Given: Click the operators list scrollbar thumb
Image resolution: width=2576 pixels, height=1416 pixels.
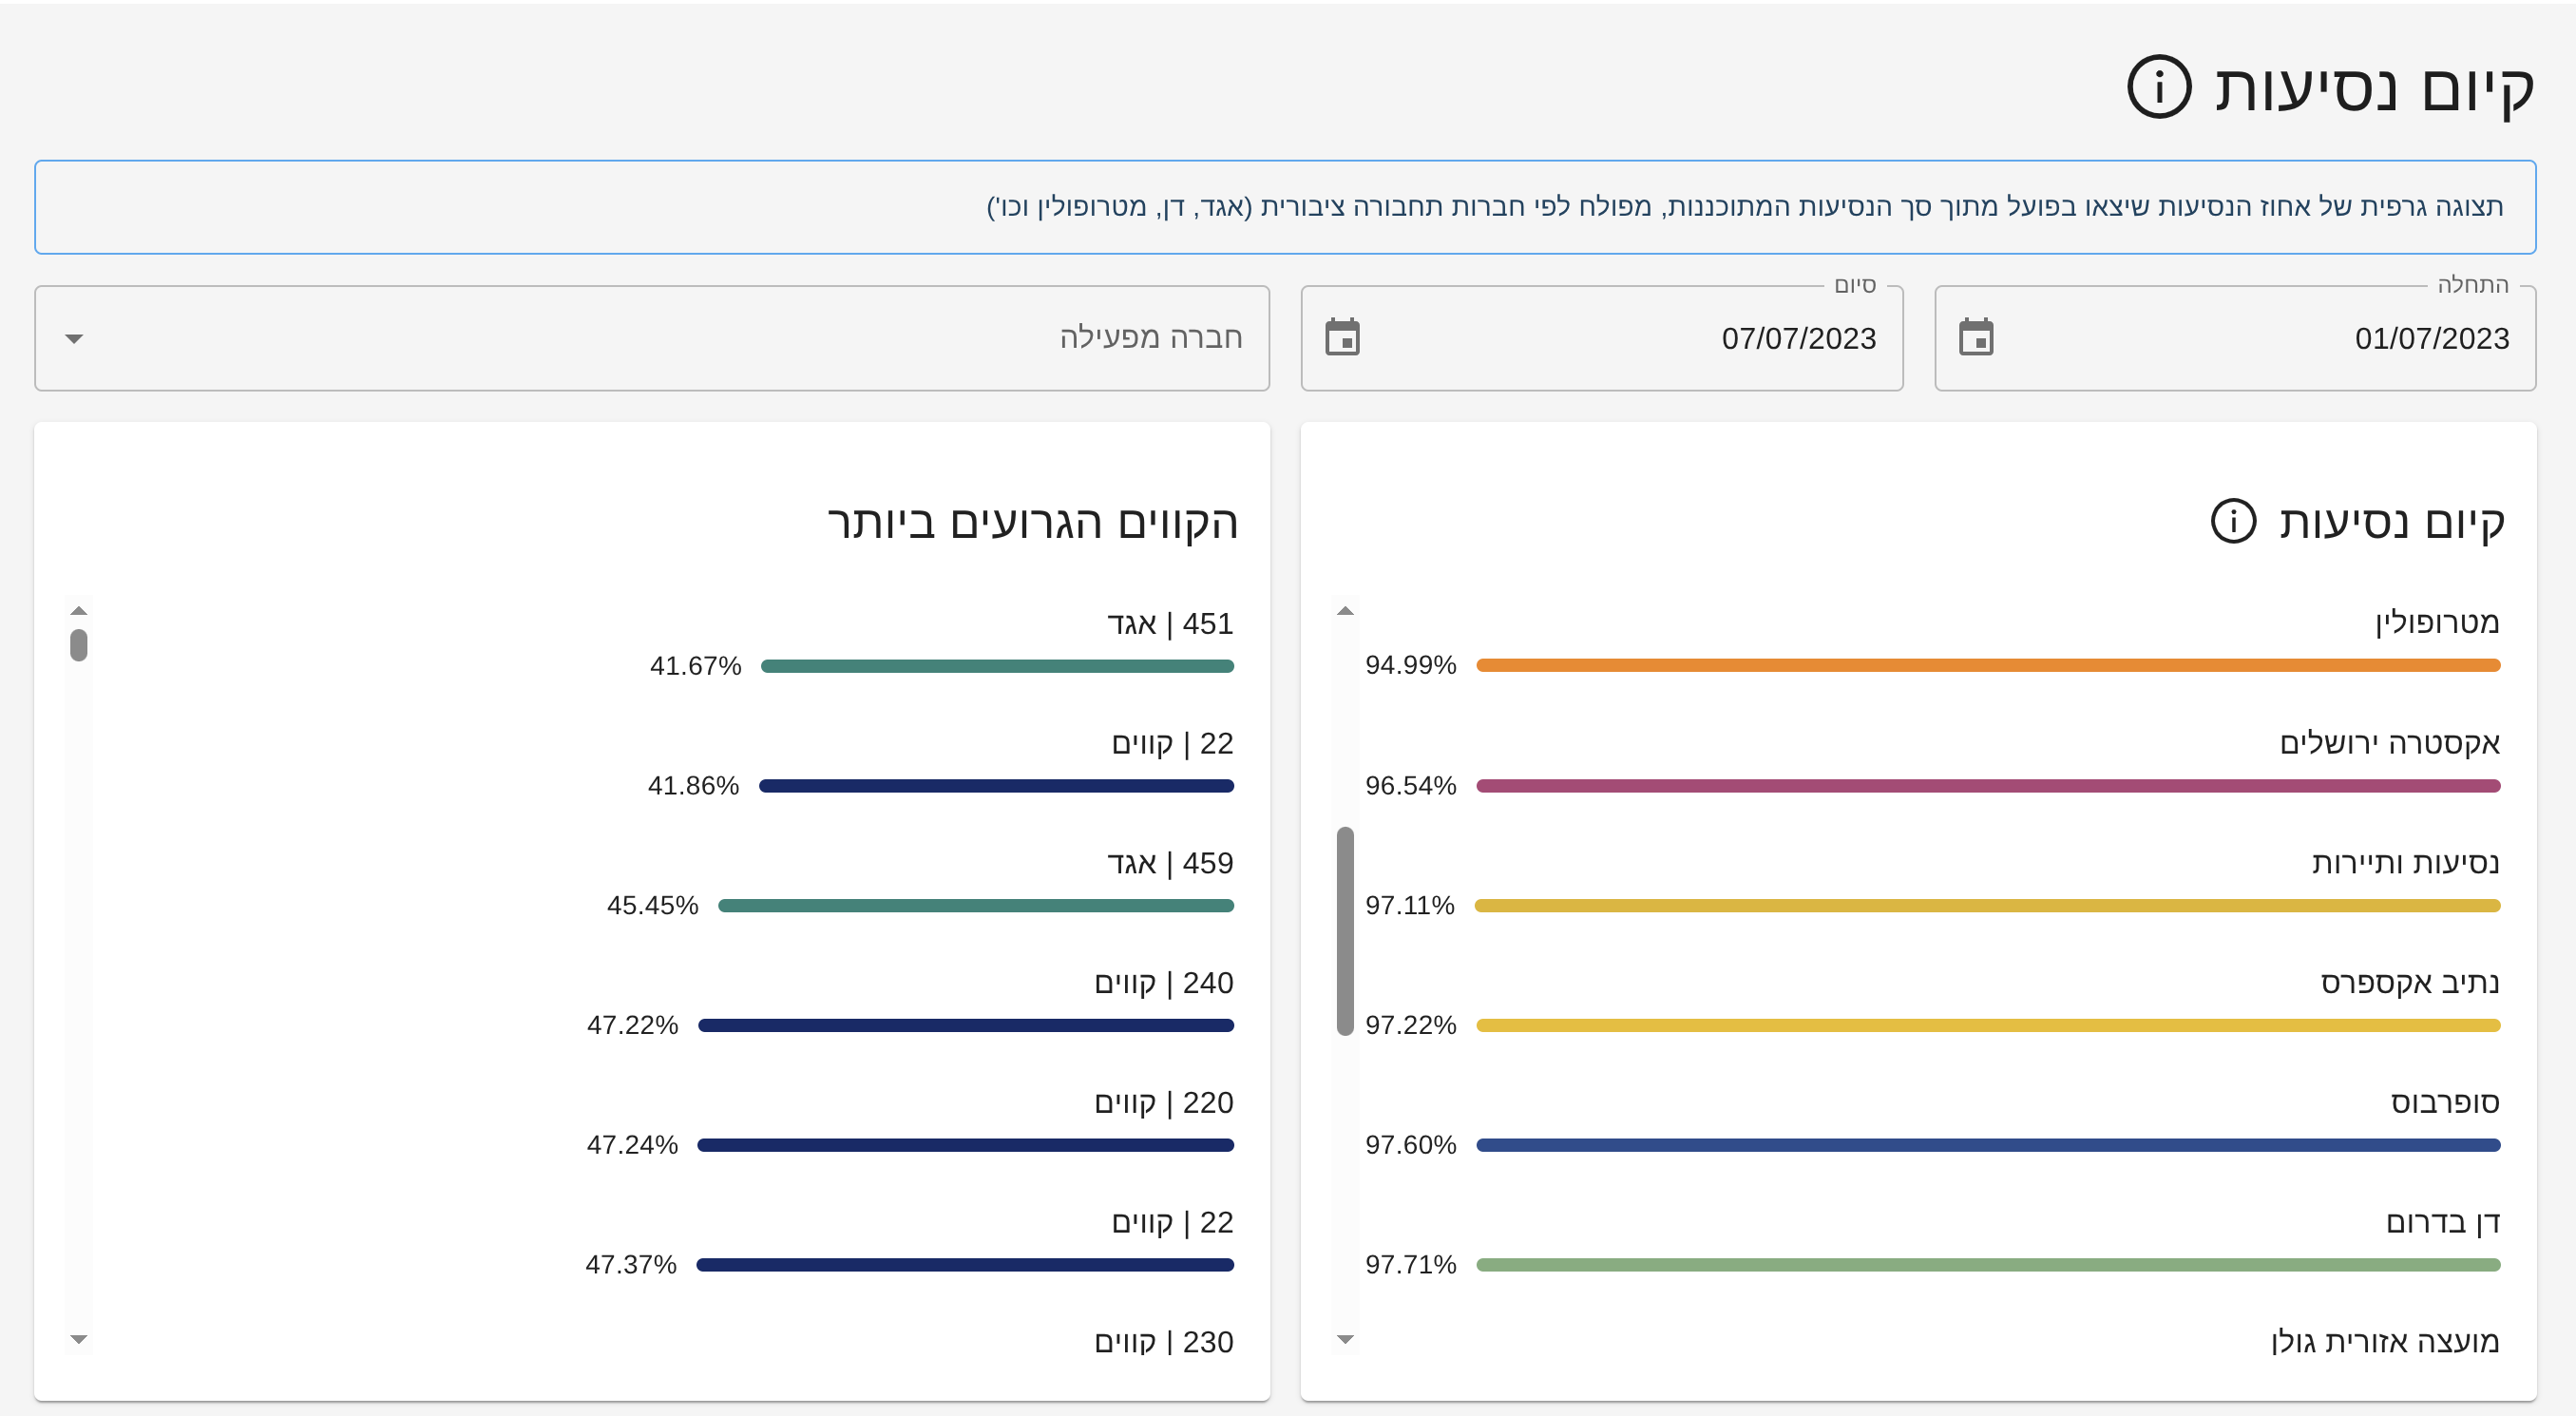Looking at the screenshot, I should [x=1345, y=930].
